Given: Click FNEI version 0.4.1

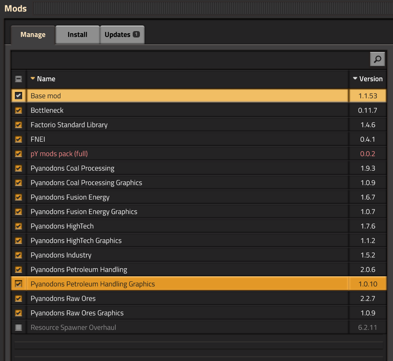Looking at the screenshot, I should (x=367, y=139).
